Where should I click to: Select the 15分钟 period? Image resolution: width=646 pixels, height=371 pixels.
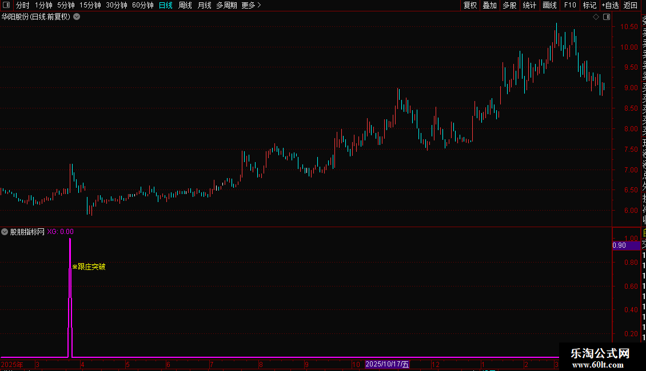pyautogui.click(x=90, y=5)
